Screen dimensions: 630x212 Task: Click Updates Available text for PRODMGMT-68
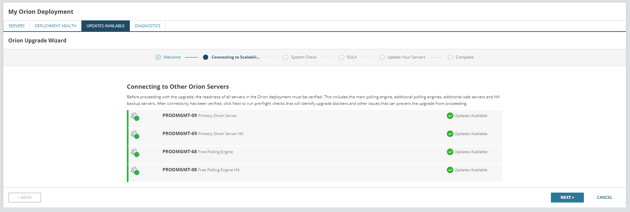(x=471, y=152)
